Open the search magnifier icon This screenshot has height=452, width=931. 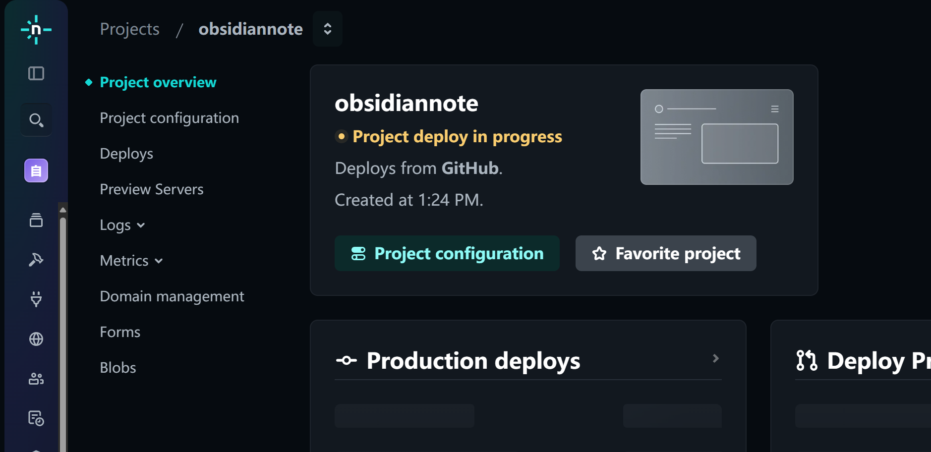(x=36, y=120)
